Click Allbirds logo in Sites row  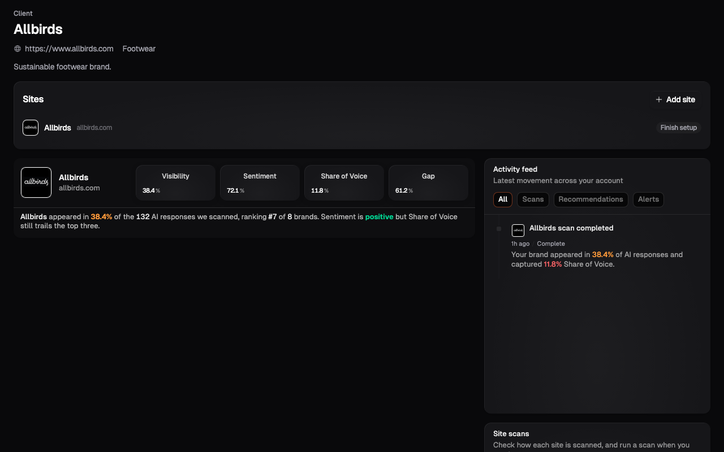(x=31, y=128)
